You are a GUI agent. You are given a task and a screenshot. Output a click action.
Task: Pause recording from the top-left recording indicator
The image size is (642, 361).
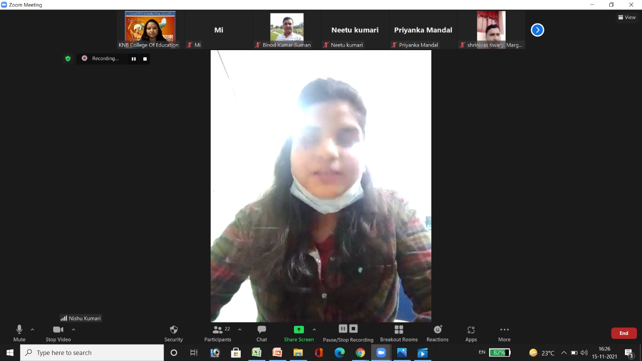click(133, 59)
